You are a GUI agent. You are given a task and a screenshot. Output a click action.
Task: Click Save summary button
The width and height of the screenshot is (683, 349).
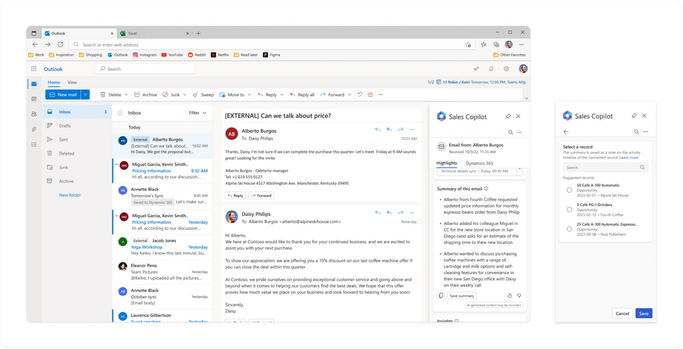462,296
